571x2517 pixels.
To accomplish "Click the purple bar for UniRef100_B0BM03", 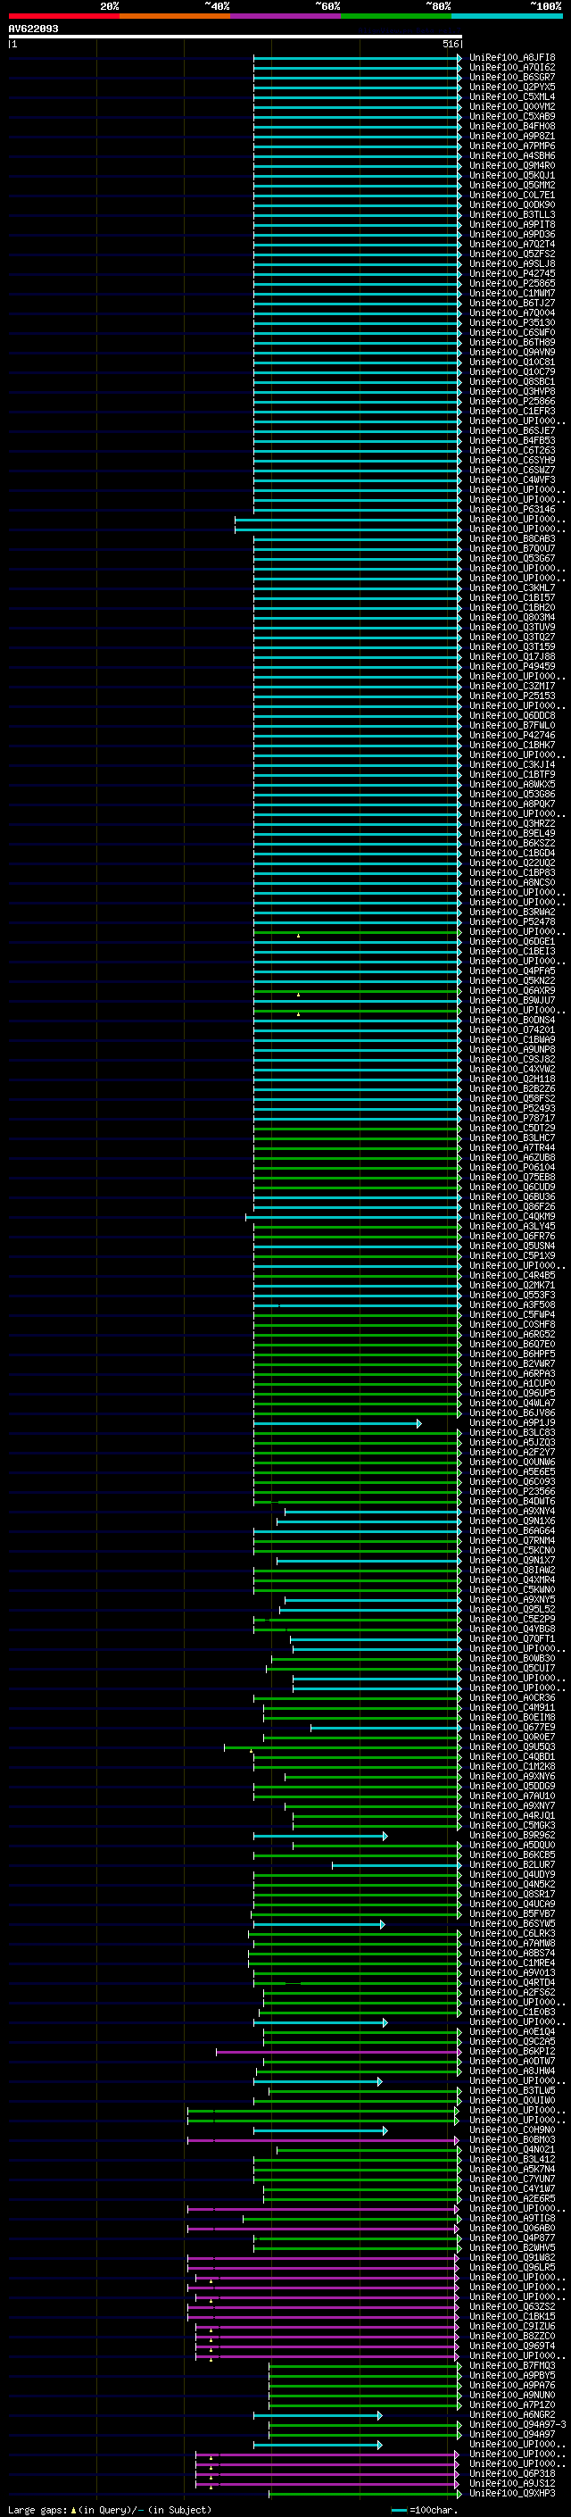I will (323, 2140).
